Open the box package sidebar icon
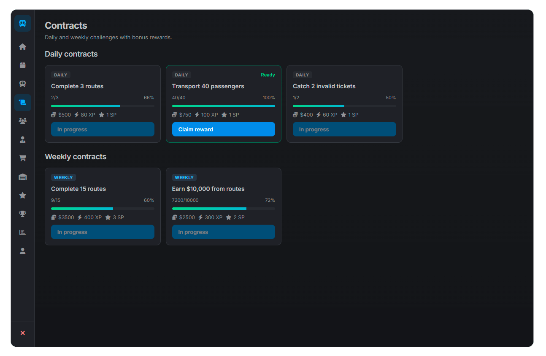 pos(23,65)
